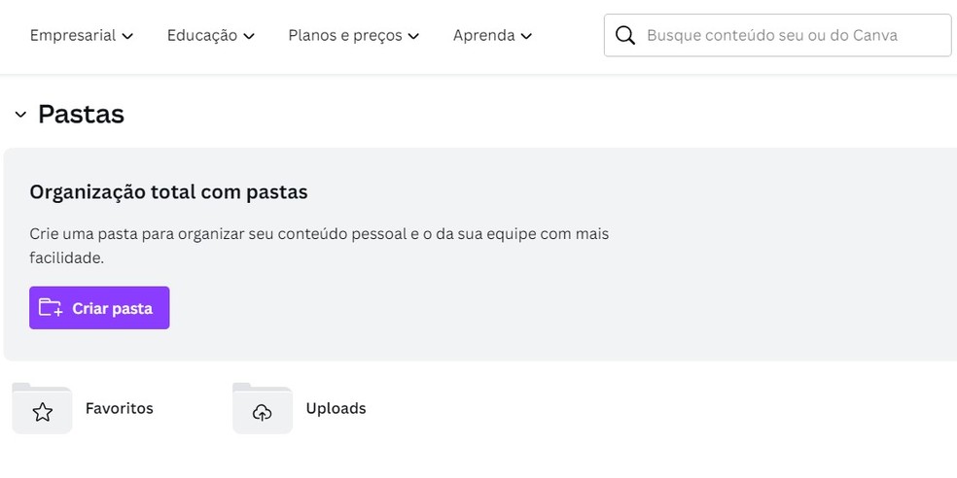Click the Crie uma pasta description text
This screenshot has height=478, width=957.
pyautogui.click(x=319, y=246)
